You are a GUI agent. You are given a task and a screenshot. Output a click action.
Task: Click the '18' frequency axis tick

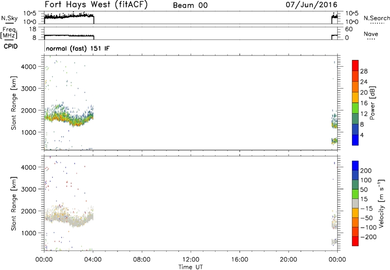click(x=33, y=29)
